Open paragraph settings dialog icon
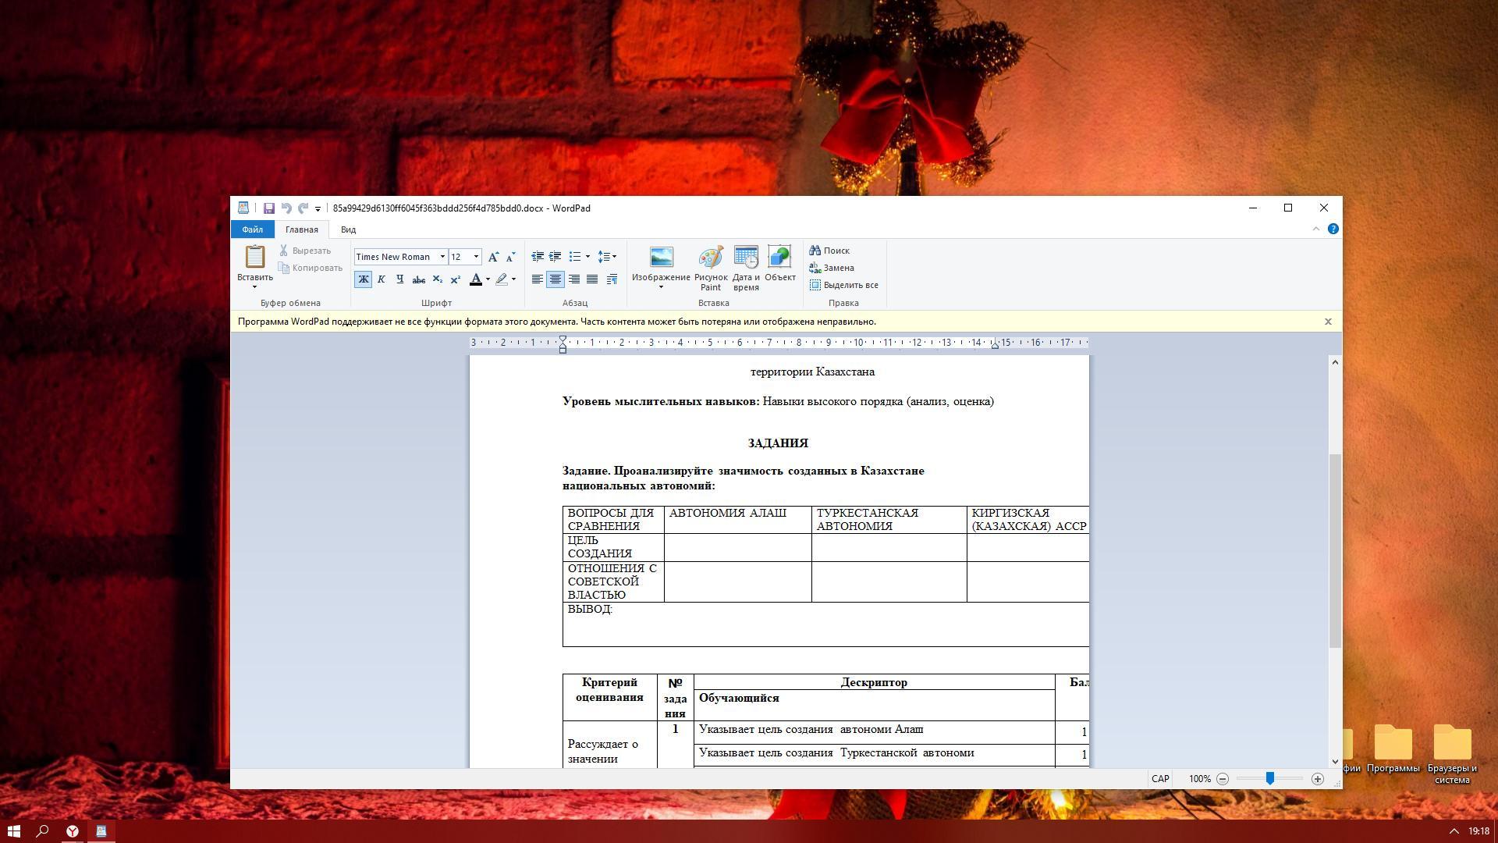Screen dimensions: 1498x843 click(x=612, y=279)
